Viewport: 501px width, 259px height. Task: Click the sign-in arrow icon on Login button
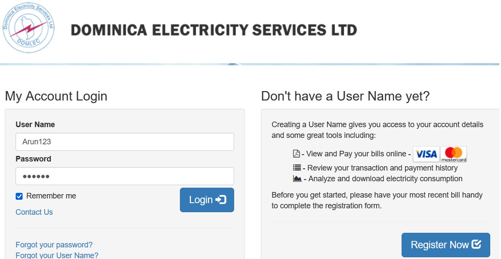pos(221,200)
